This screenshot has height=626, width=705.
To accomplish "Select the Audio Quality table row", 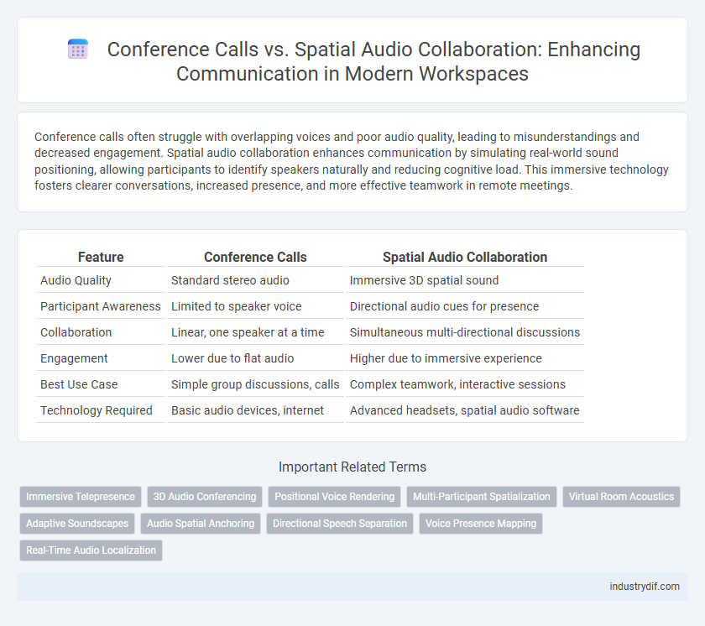I will [x=310, y=280].
